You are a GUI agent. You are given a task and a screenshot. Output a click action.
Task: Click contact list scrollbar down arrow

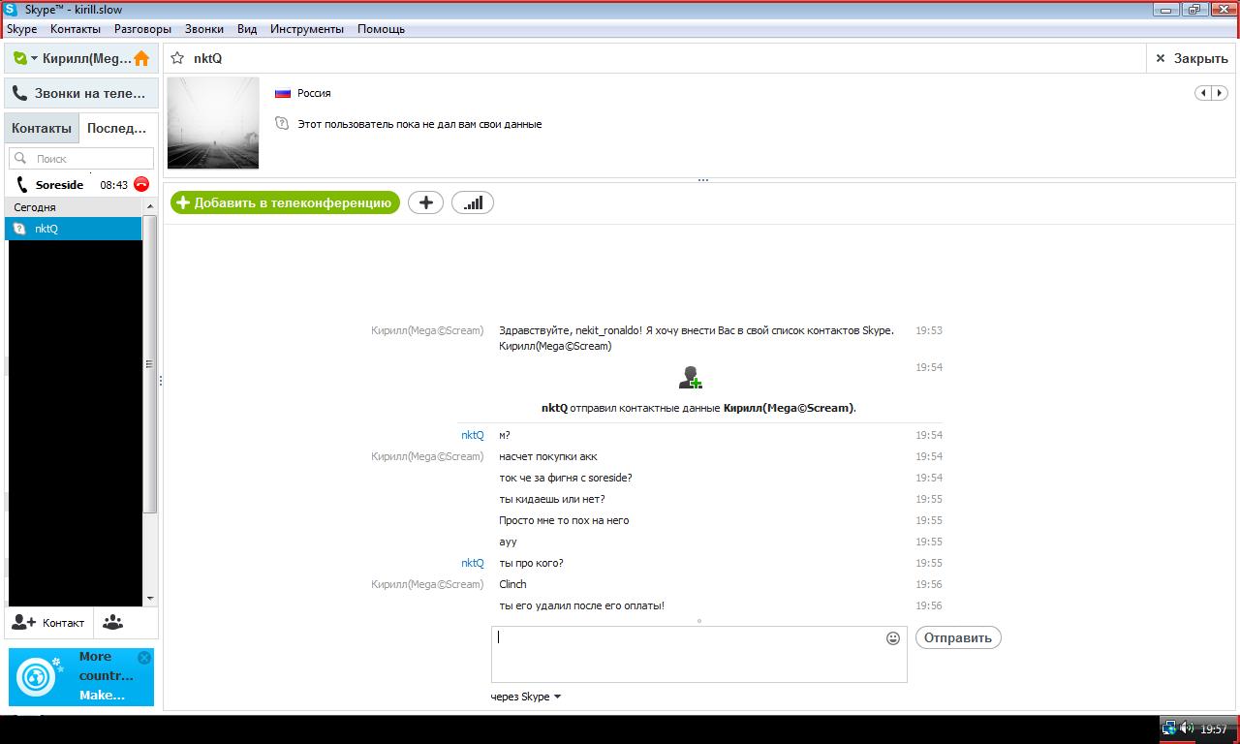(149, 600)
